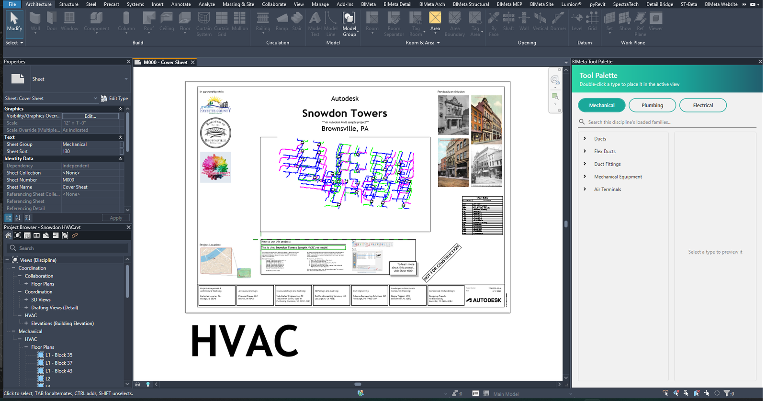Click the Tool Palette family search field
The height and width of the screenshot is (401, 766).
(x=667, y=122)
